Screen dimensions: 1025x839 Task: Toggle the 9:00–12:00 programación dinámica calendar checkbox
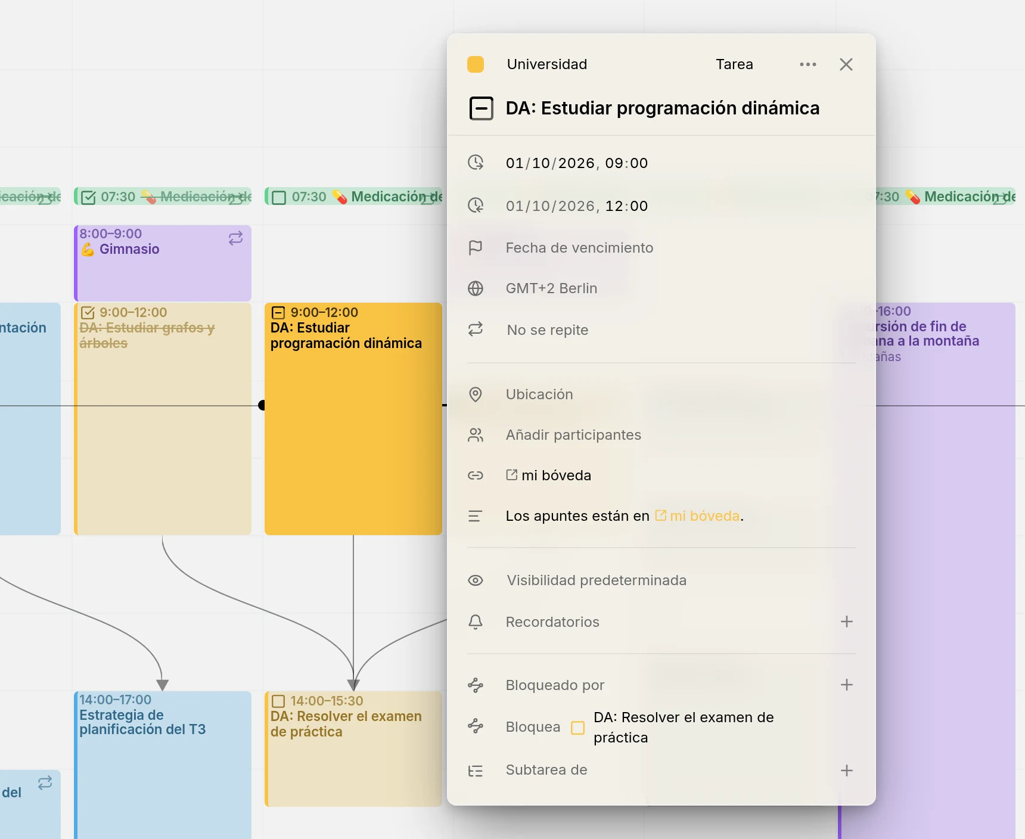[x=278, y=313]
